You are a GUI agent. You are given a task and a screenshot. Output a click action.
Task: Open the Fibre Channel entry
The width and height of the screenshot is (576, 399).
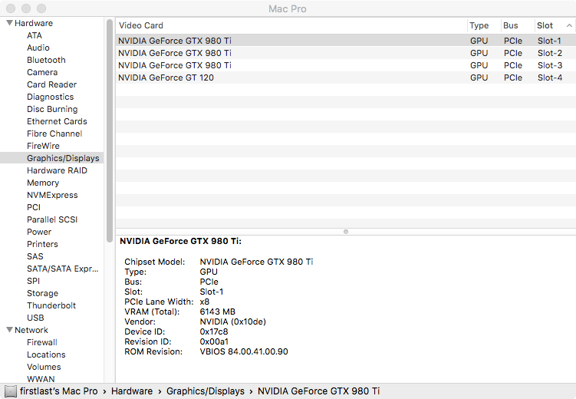click(x=54, y=134)
